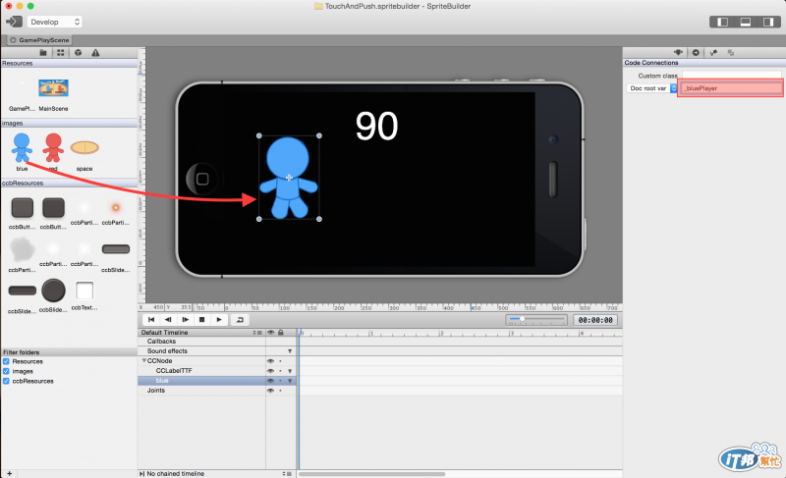Select the blue sprite on the stage
Screen dimensions: 786x478
(x=289, y=178)
